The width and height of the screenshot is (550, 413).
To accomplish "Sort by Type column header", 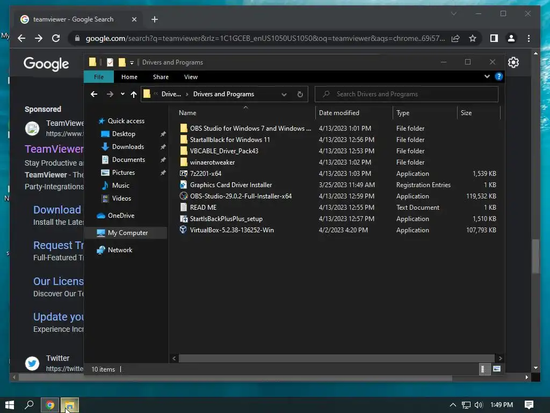I will (425, 113).
